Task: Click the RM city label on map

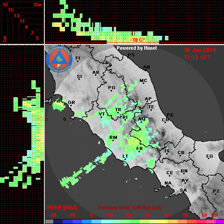Action: (x=113, y=137)
